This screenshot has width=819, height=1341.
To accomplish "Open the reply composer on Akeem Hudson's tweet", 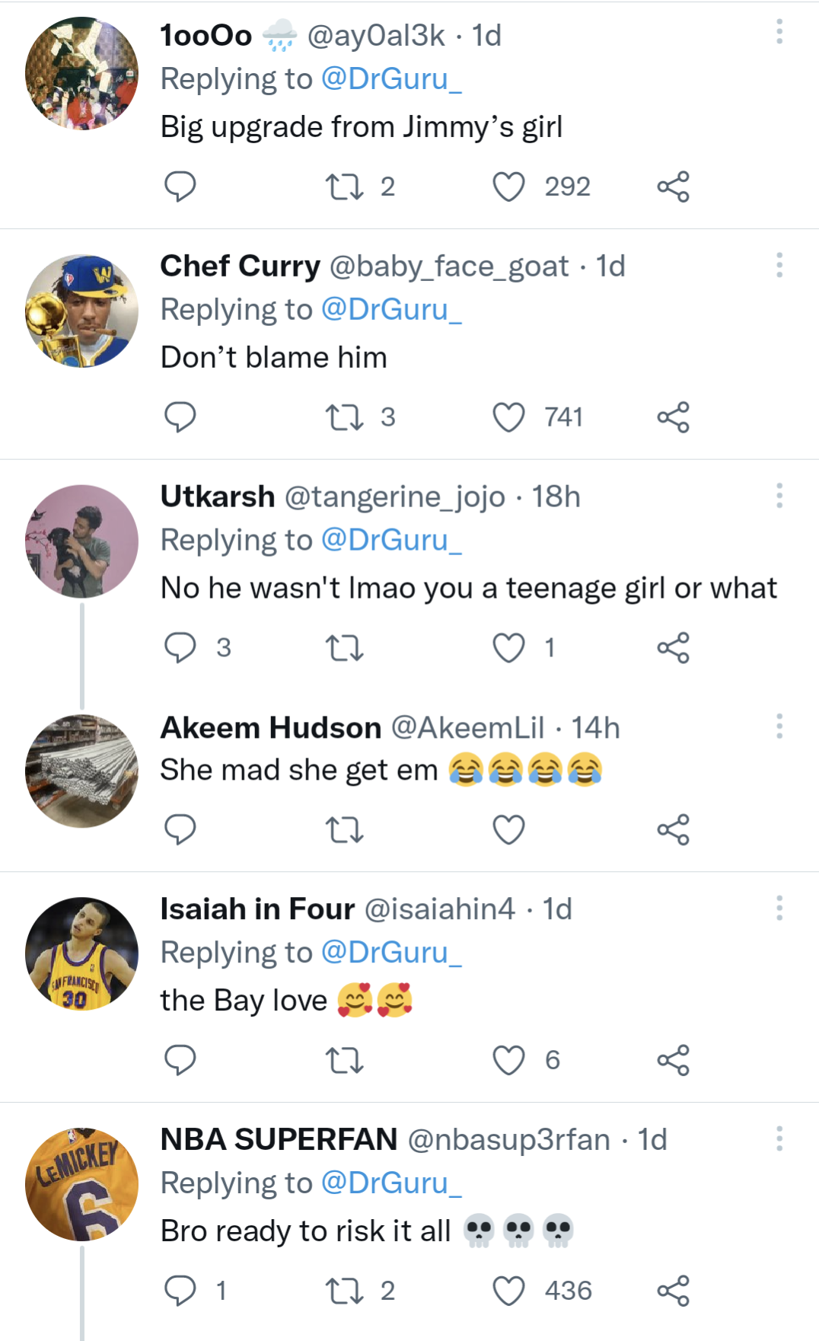I will pos(181,829).
